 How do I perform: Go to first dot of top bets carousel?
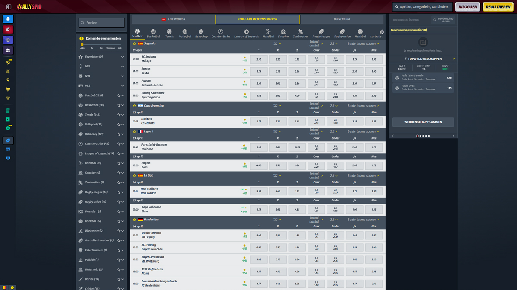(417, 136)
